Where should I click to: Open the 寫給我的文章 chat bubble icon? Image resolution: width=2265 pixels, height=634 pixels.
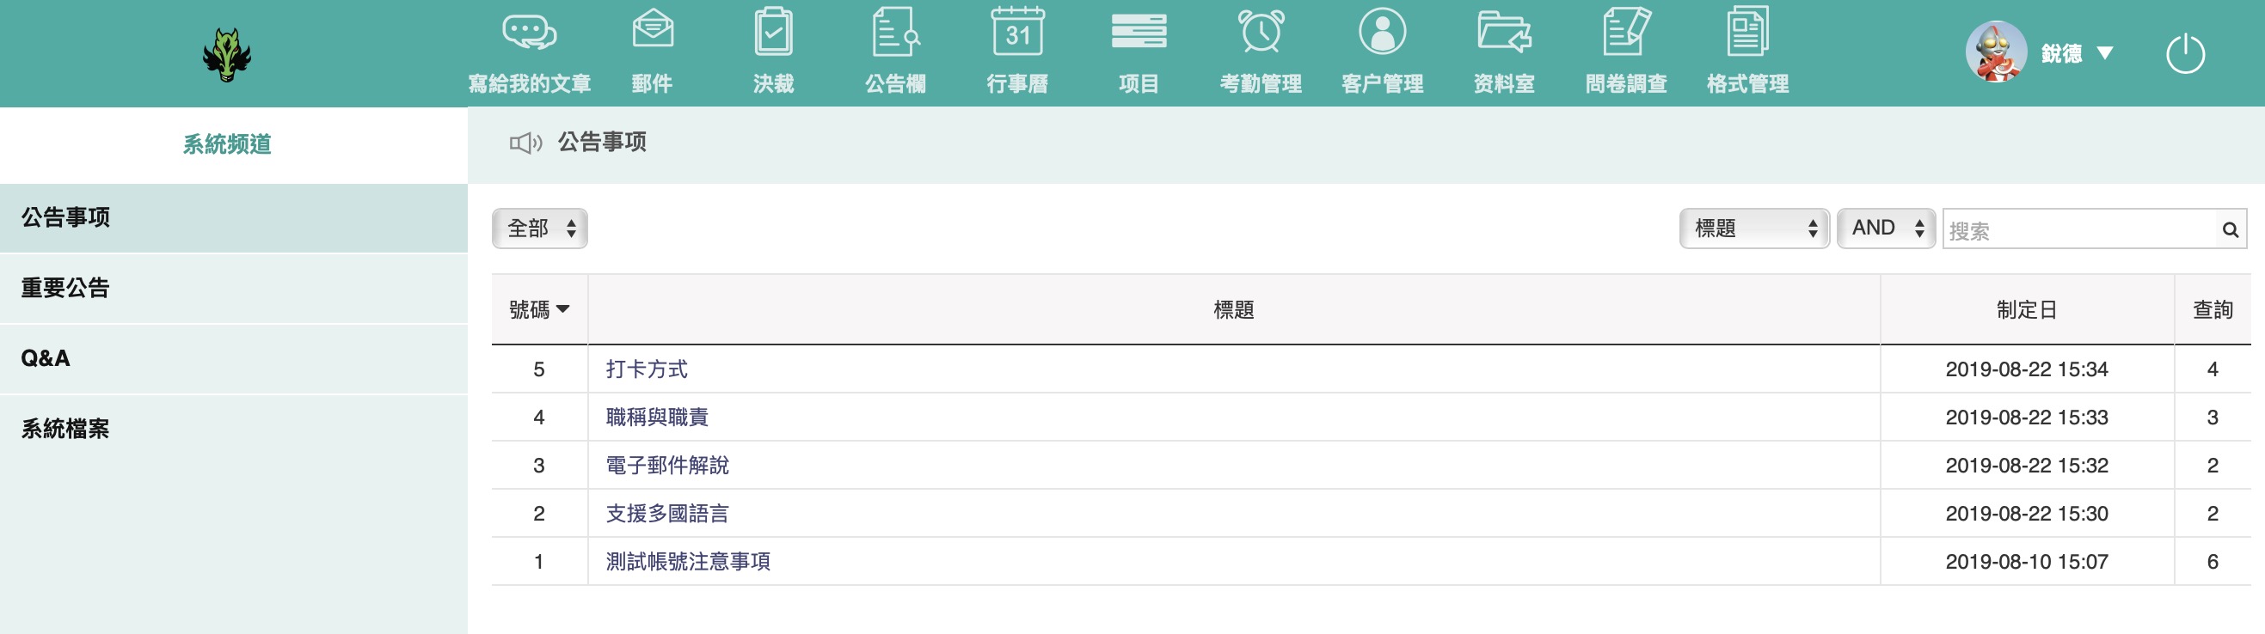(x=529, y=34)
